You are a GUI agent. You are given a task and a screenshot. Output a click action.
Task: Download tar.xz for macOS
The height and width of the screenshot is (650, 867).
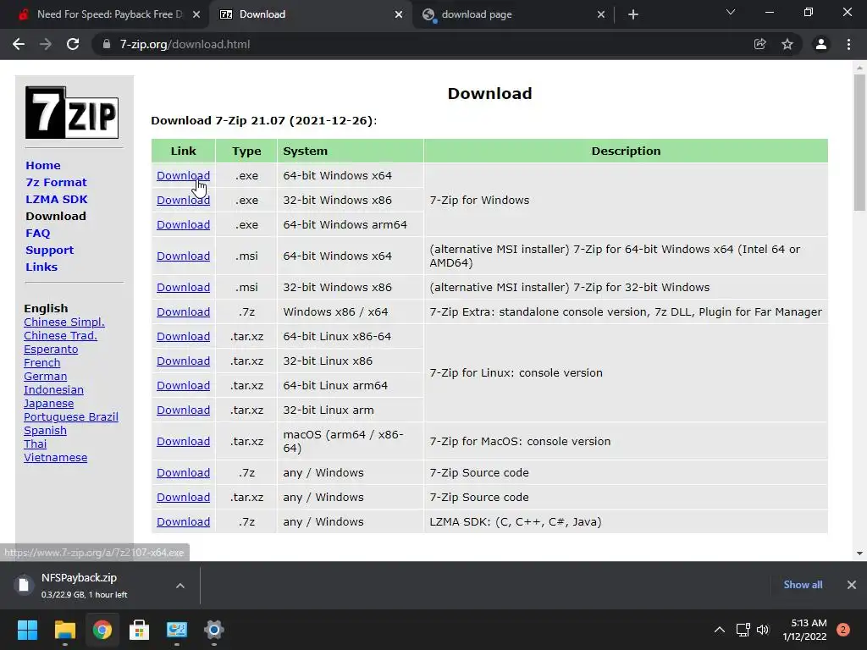coord(183,442)
